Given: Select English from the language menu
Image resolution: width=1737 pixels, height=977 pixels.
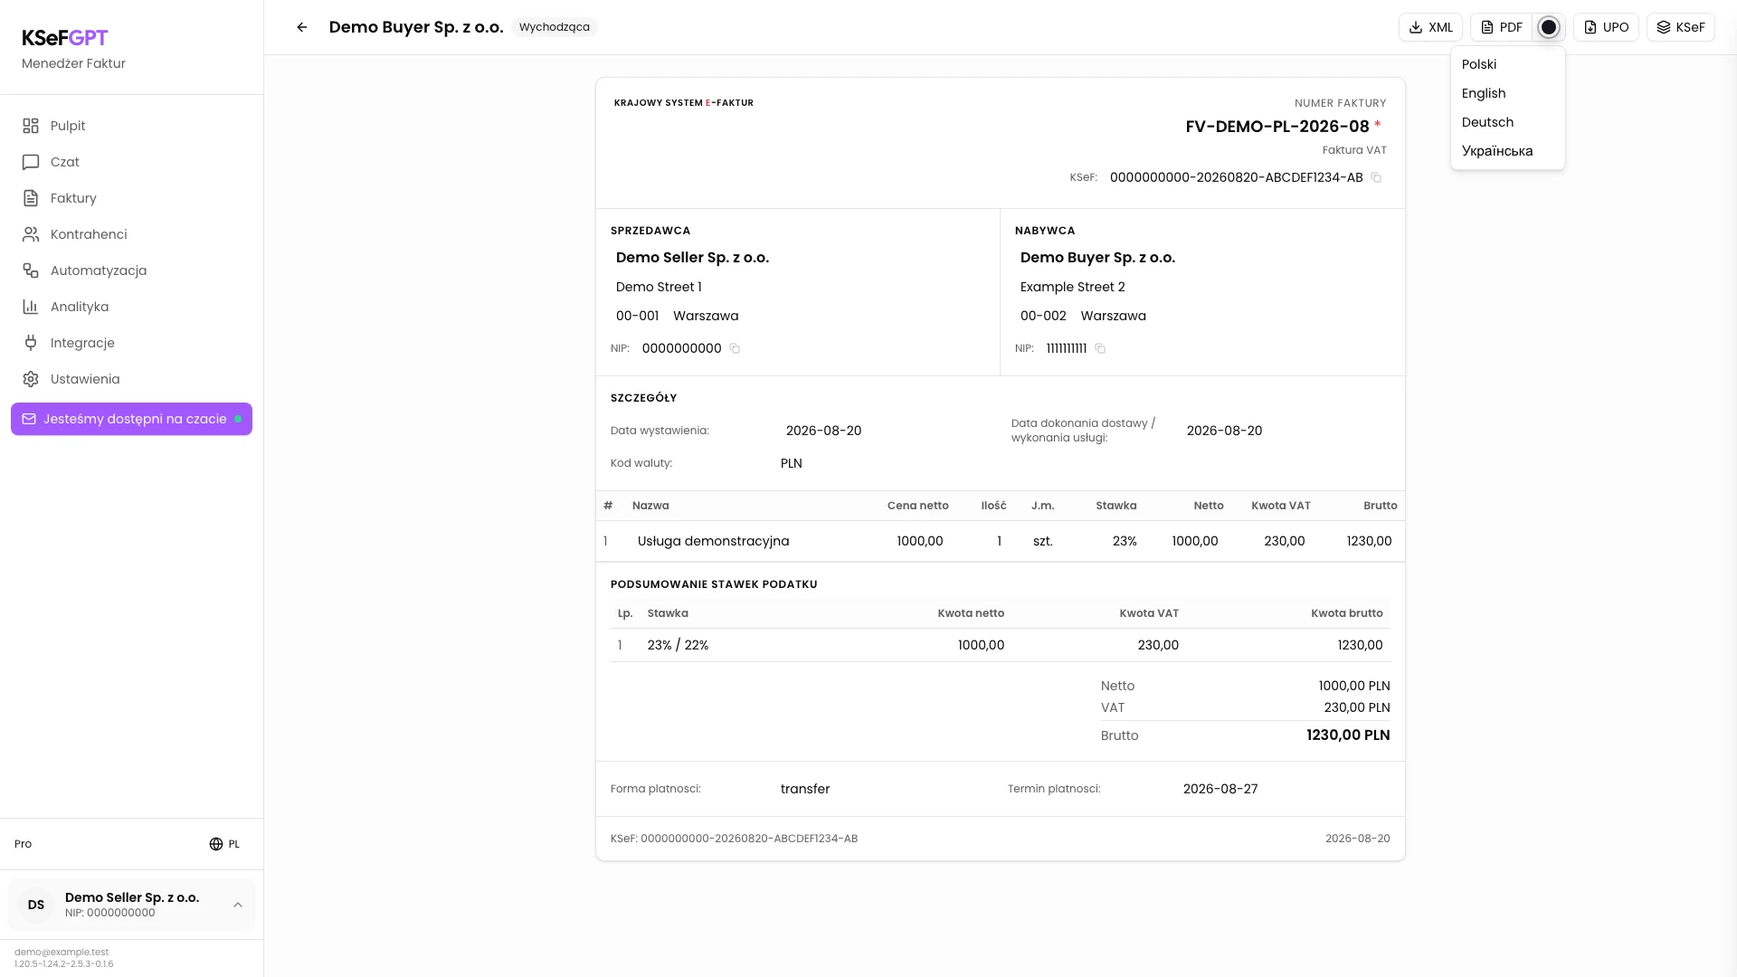Looking at the screenshot, I should 1507,93.
